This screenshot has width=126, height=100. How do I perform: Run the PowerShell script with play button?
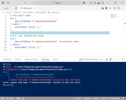111,8
